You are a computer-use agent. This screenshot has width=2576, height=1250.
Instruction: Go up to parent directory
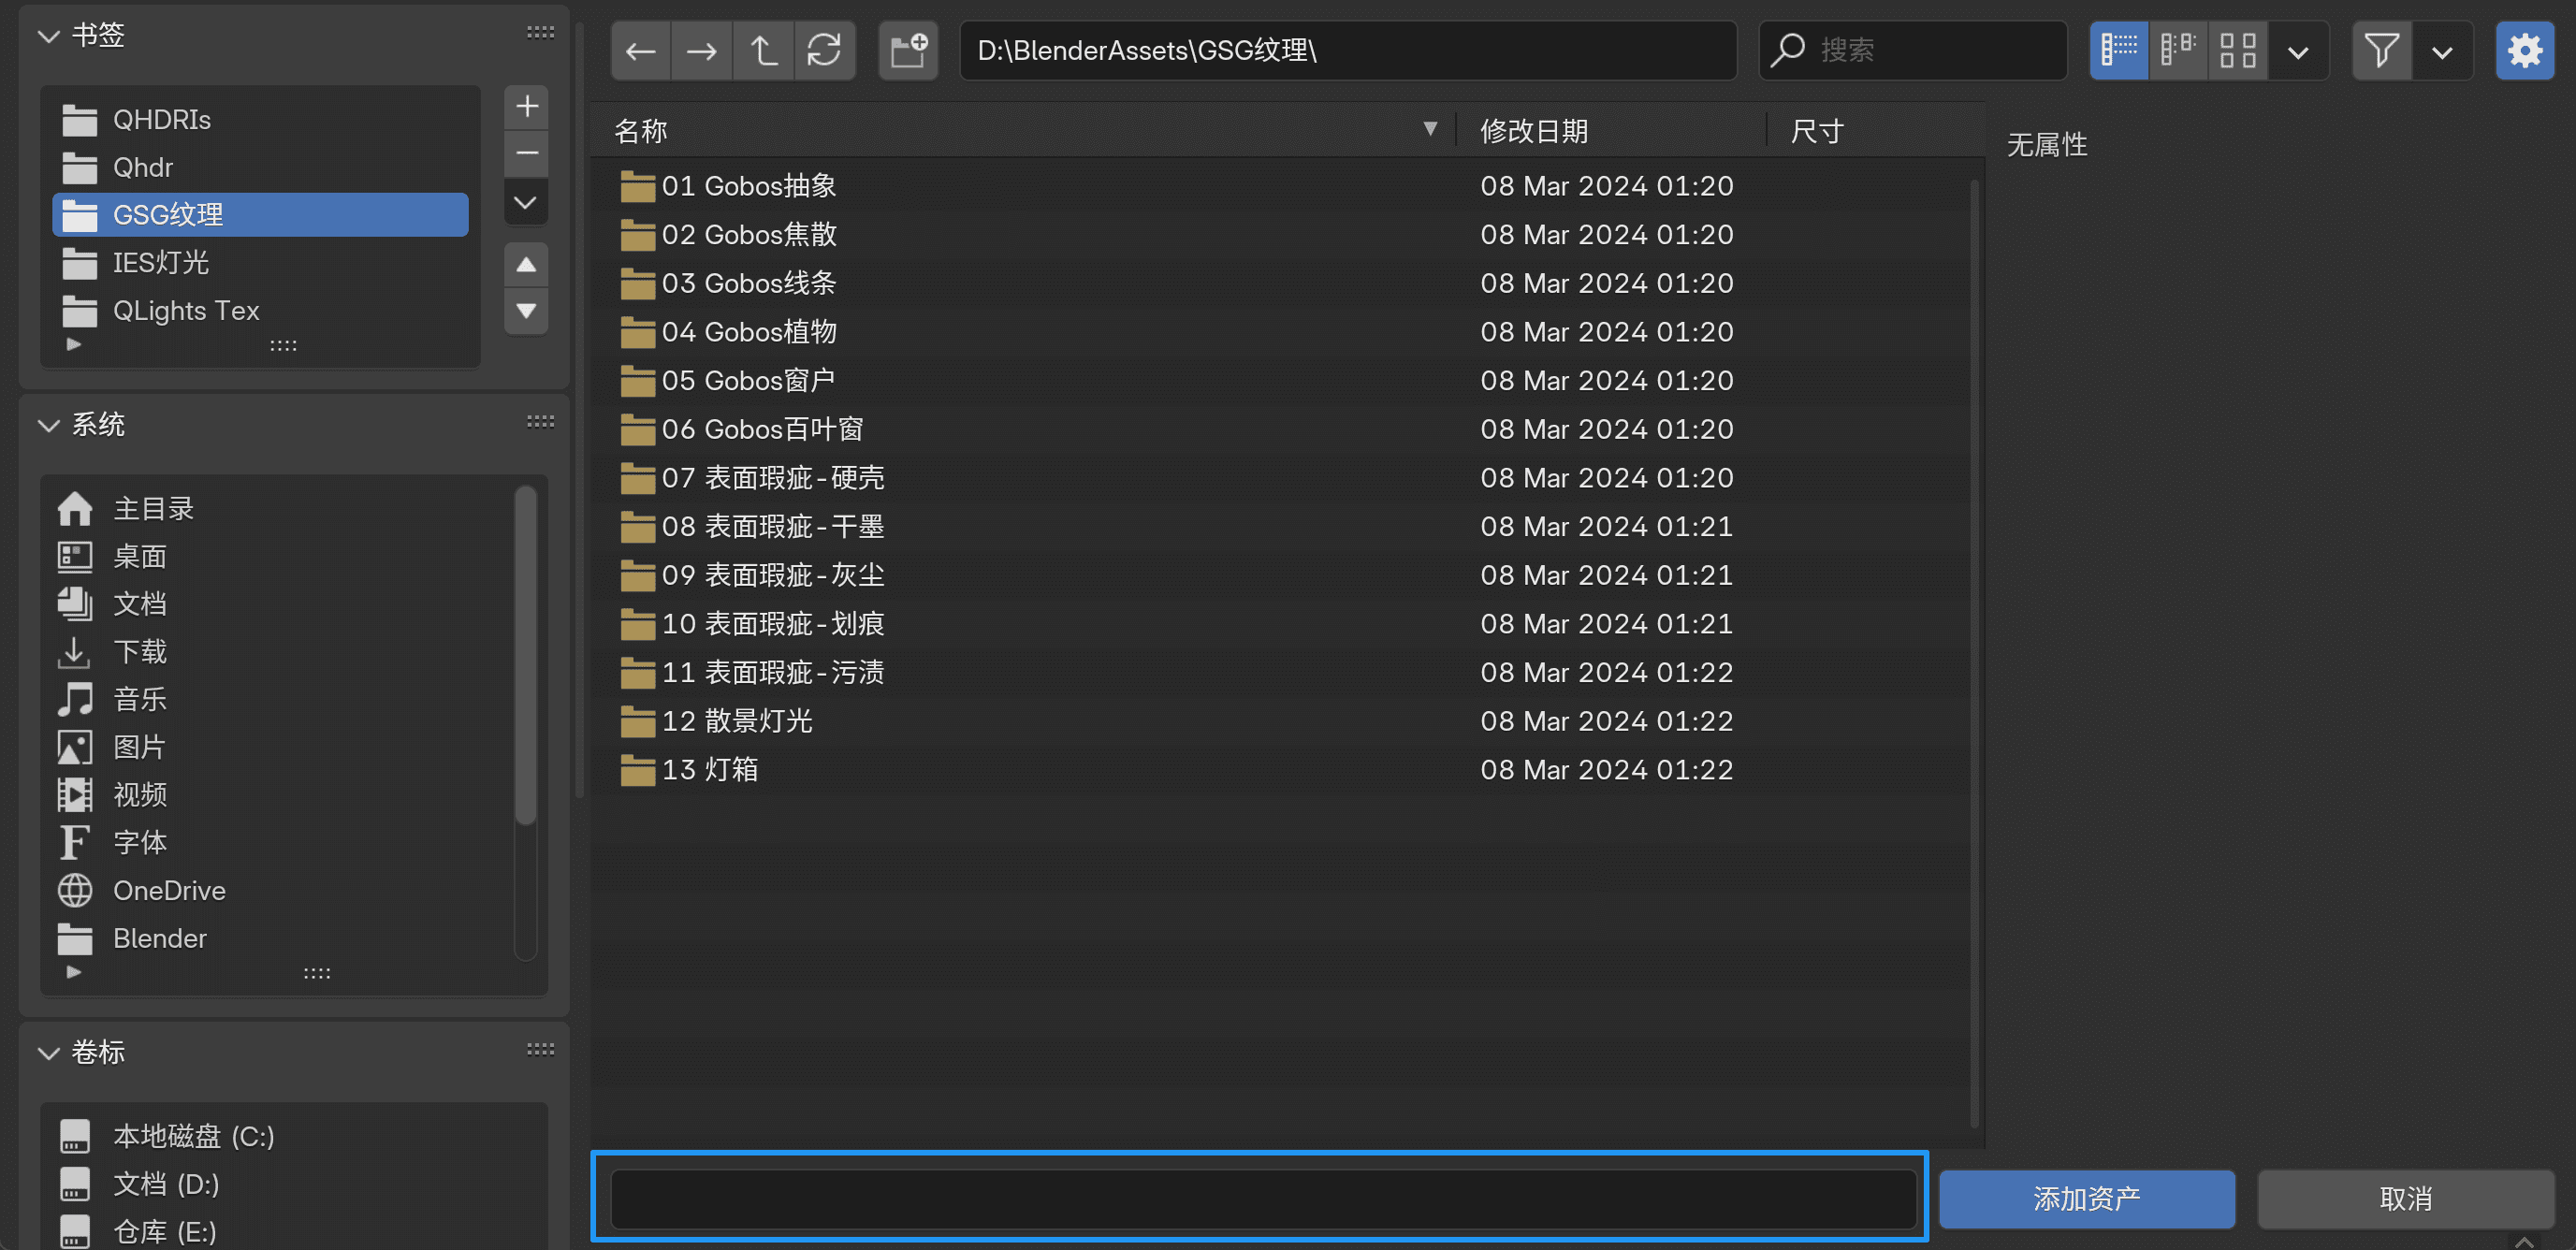pyautogui.click(x=764, y=50)
